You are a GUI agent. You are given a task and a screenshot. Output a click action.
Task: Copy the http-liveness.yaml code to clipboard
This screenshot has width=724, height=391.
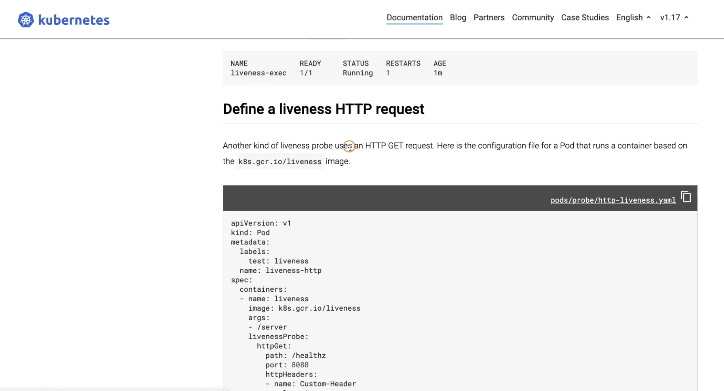tap(686, 197)
